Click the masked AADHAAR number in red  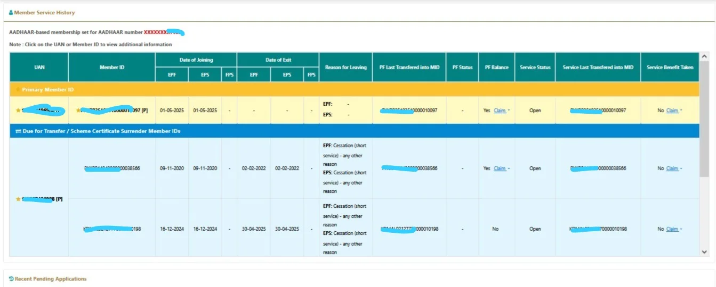point(163,32)
